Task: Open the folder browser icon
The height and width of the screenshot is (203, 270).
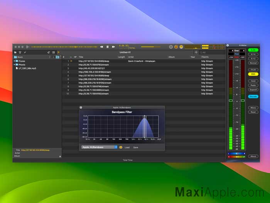Action: tap(15, 52)
